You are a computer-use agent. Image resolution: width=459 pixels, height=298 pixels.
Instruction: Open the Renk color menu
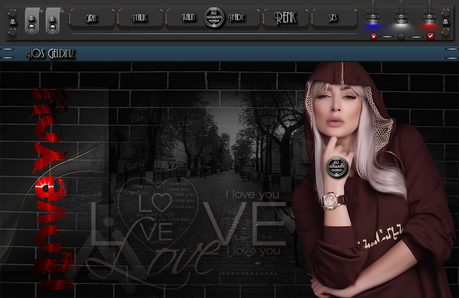[285, 18]
